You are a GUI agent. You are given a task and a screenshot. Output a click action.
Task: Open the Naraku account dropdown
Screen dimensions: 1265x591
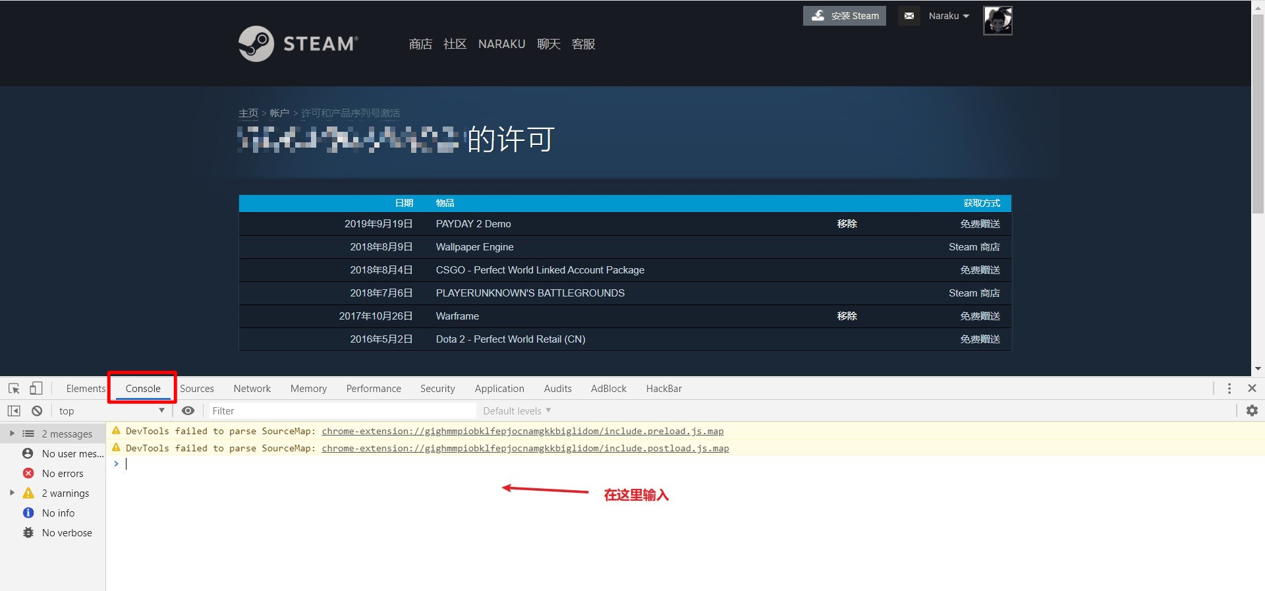[x=949, y=16]
